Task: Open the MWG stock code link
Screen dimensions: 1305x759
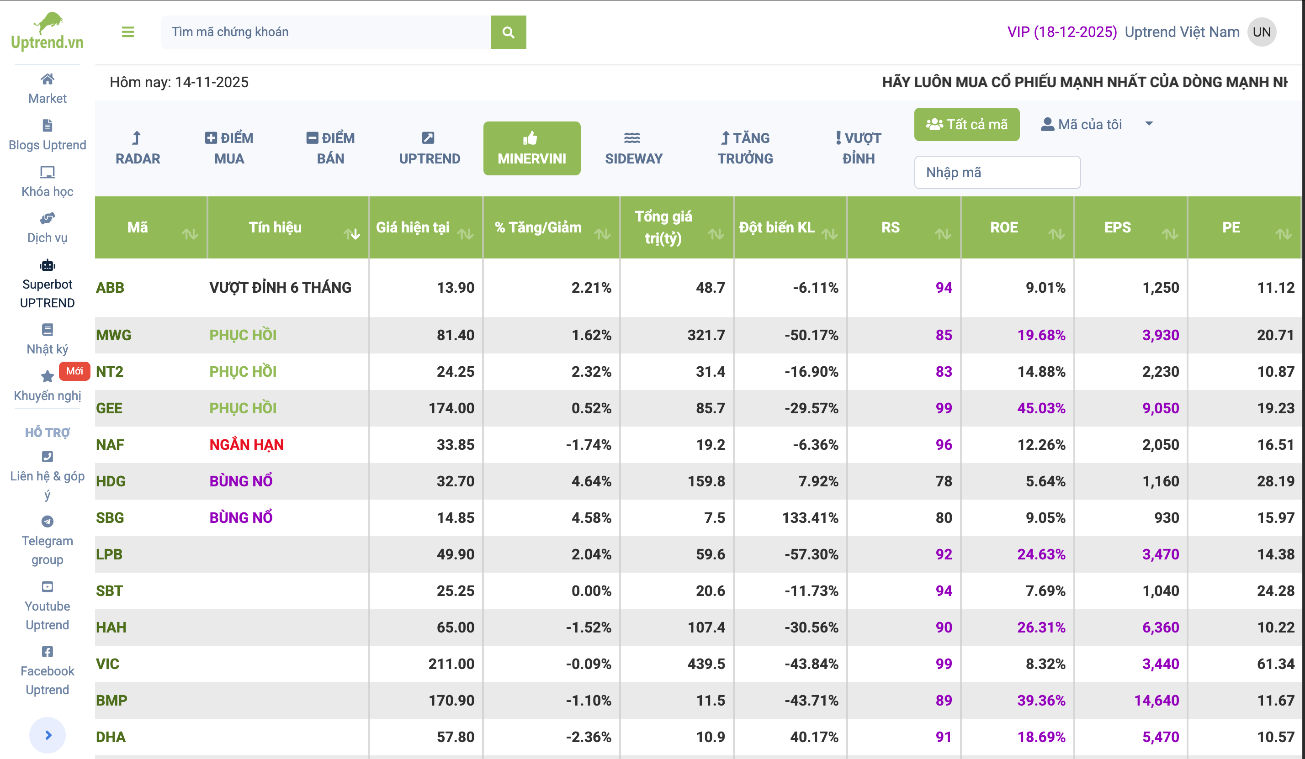Action: 113,335
